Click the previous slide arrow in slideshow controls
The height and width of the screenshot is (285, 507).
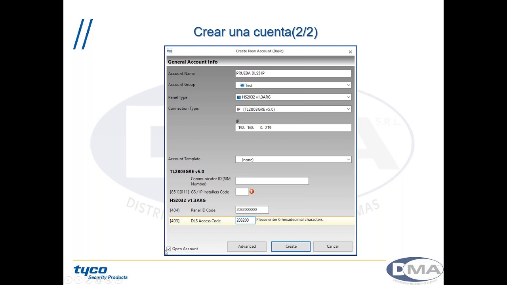(x=68, y=280)
